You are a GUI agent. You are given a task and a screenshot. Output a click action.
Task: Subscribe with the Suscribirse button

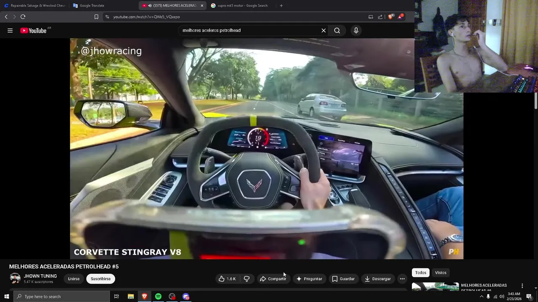100,279
